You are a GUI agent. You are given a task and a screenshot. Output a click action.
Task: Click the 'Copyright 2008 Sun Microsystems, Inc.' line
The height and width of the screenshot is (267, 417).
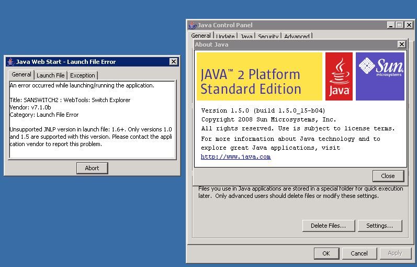(268, 119)
